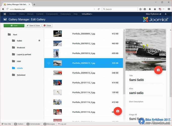
Task: Click the Firefox home icon
Action: (155, 9)
